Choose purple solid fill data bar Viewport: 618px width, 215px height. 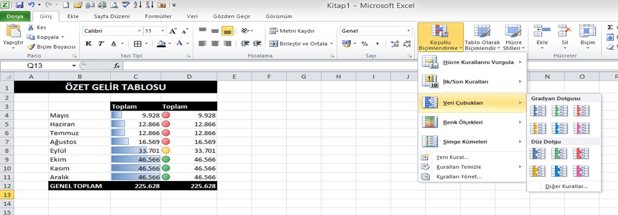pyautogui.click(x=581, y=171)
